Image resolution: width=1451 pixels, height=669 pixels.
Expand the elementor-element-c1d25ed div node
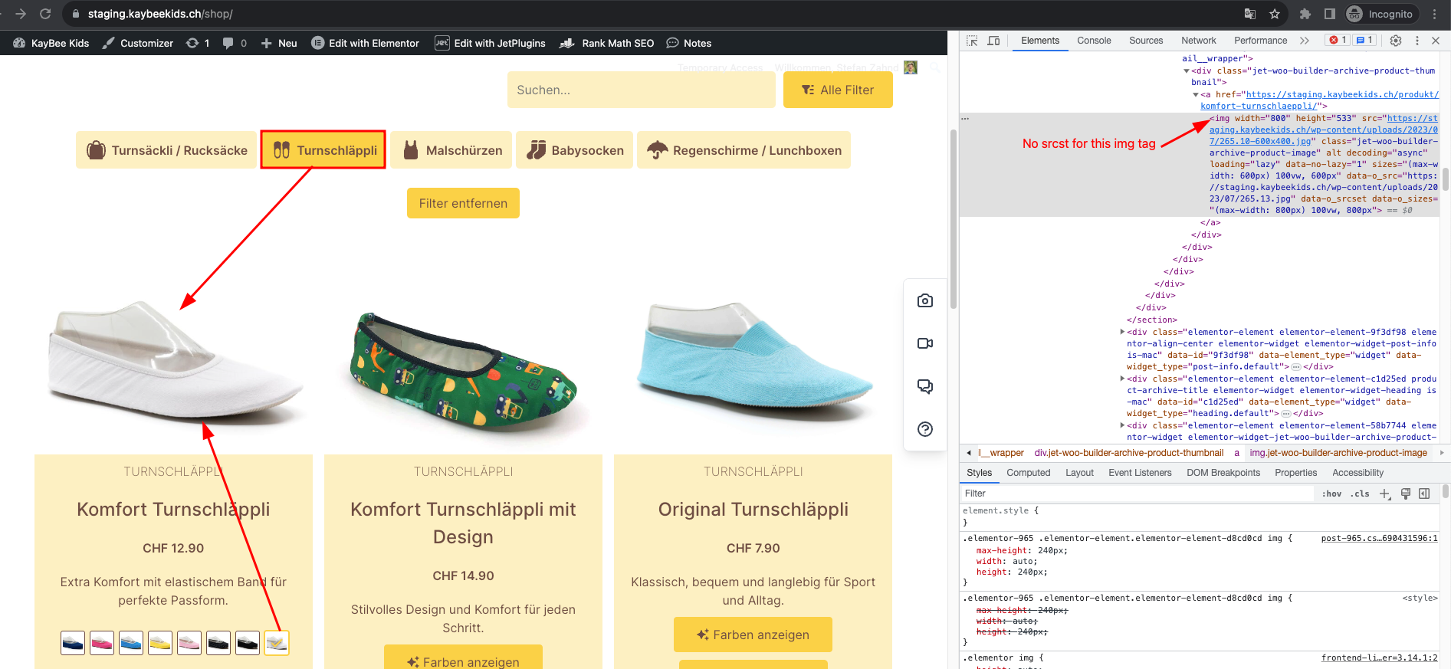pyautogui.click(x=1122, y=379)
